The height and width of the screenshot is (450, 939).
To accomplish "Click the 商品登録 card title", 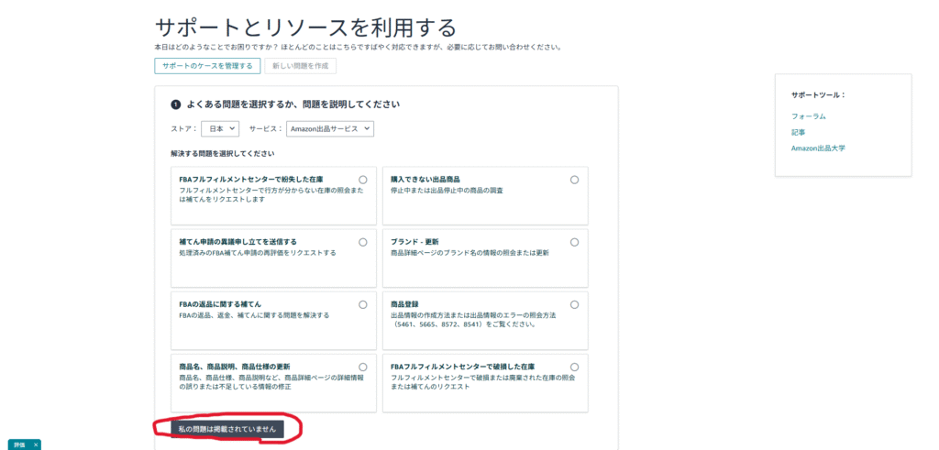I will [x=404, y=304].
